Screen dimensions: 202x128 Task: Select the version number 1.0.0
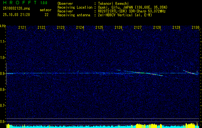[x=44, y=3]
